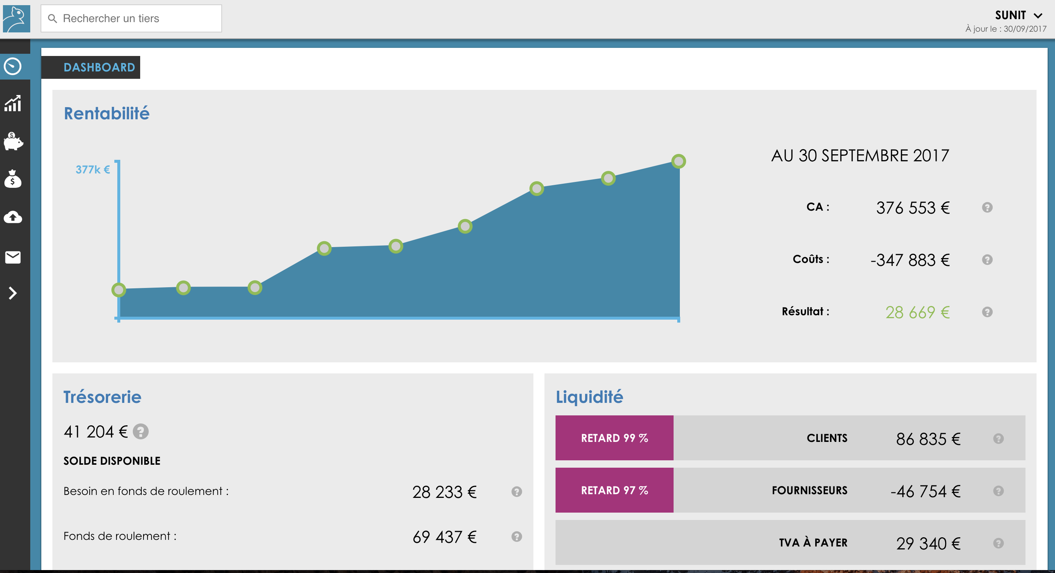This screenshot has width=1055, height=573.
Task: Click the 41 204 € treasury balance
Action: tap(96, 432)
